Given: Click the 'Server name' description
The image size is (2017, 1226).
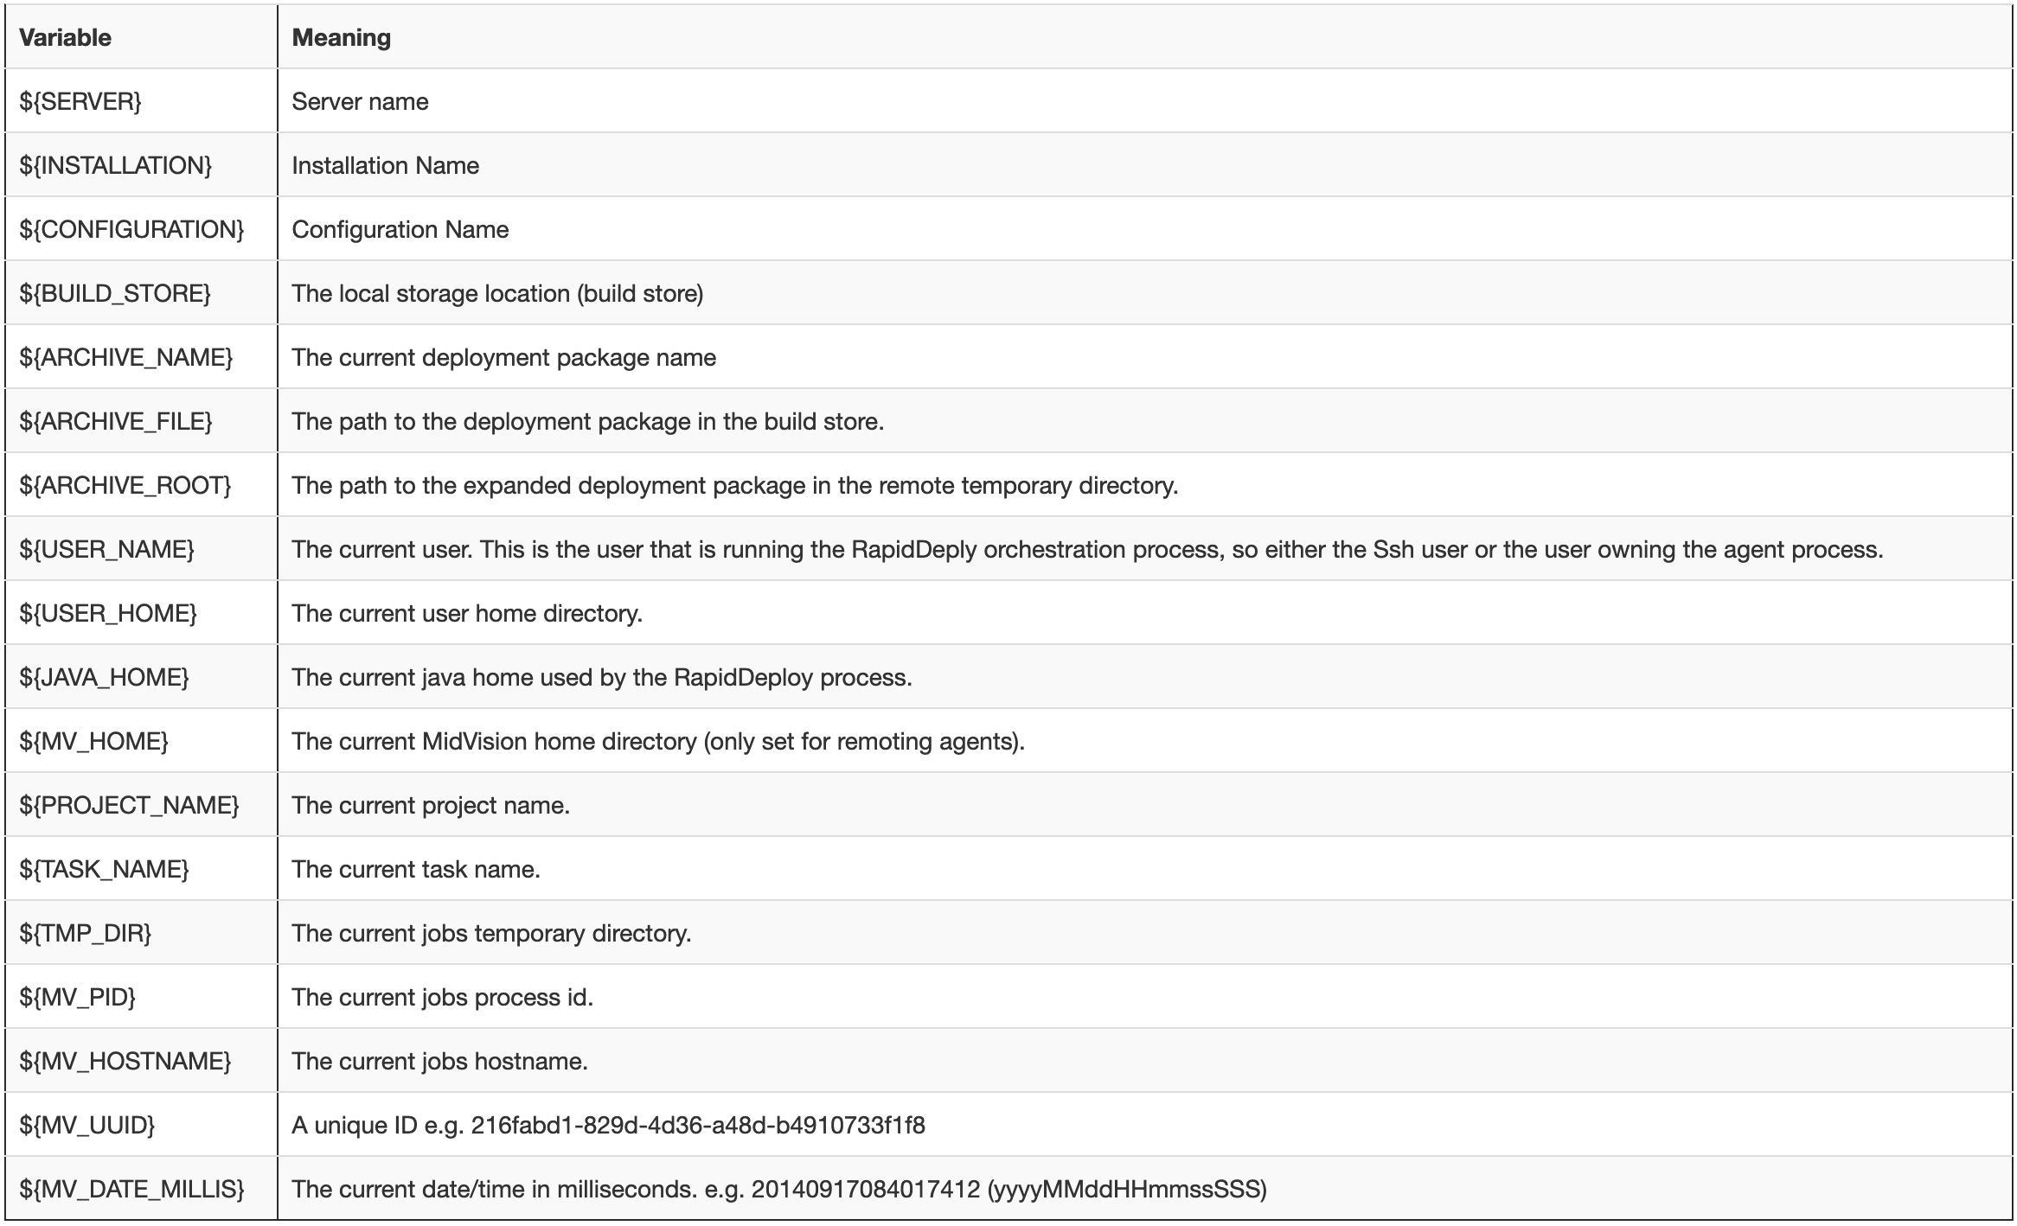Looking at the screenshot, I should coord(360,101).
